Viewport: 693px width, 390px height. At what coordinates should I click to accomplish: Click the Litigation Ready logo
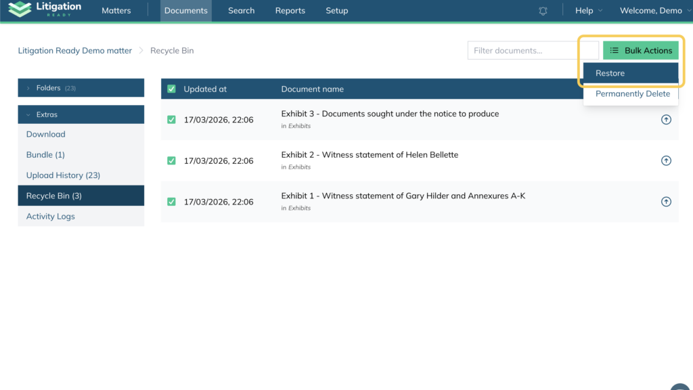pyautogui.click(x=45, y=10)
